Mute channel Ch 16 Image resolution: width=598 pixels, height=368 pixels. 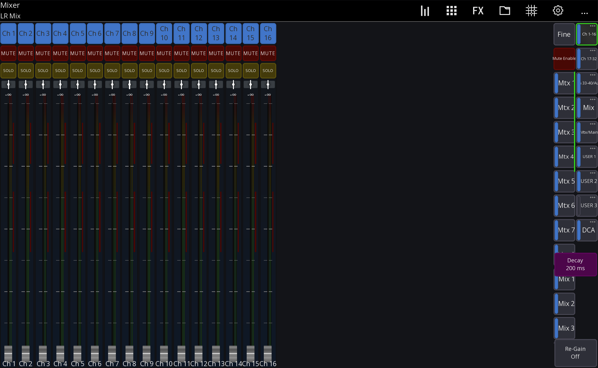(268, 53)
